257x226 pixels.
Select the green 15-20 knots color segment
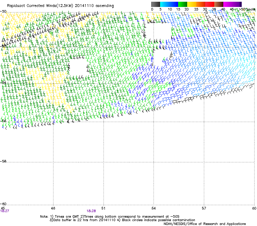point(183,4)
